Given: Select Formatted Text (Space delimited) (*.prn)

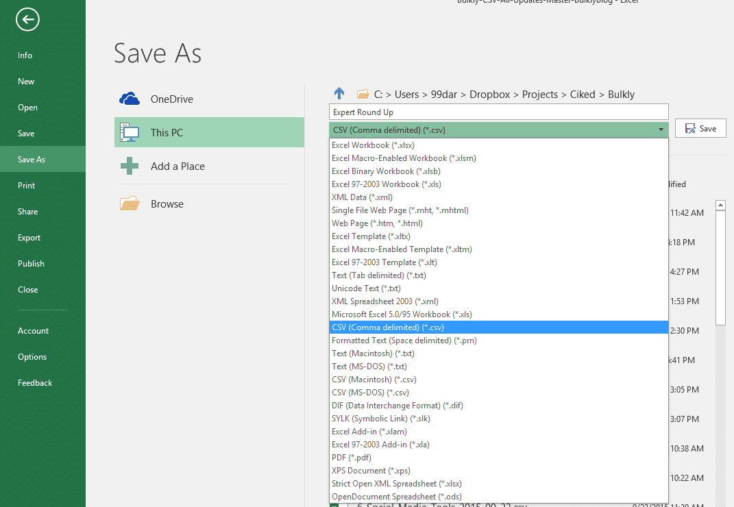Looking at the screenshot, I should point(499,341).
